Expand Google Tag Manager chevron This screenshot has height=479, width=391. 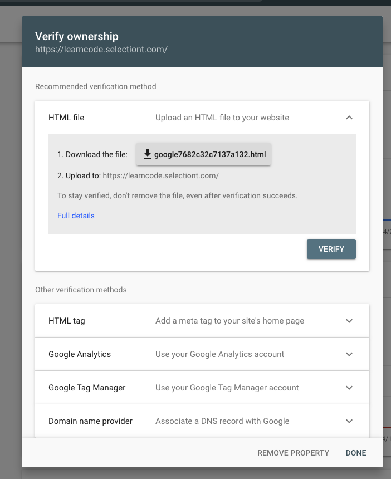349,388
